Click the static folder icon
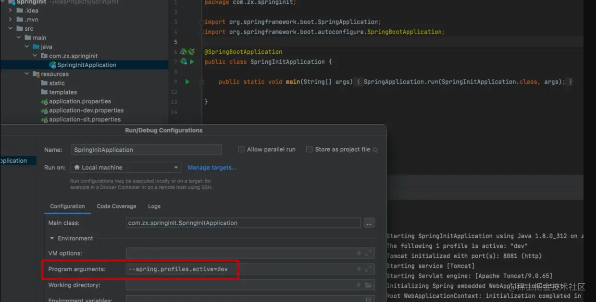This screenshot has height=302, width=596. coord(44,84)
